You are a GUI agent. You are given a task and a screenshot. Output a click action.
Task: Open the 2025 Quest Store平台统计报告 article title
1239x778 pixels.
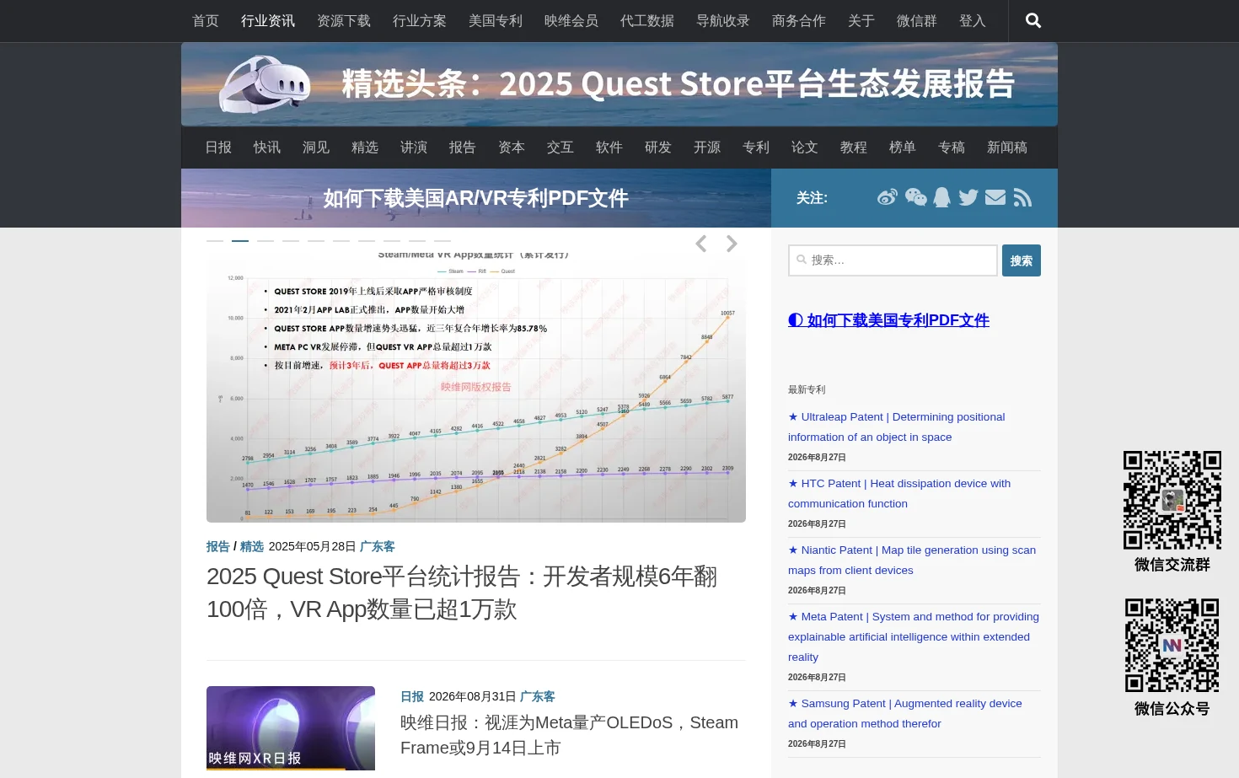462,593
